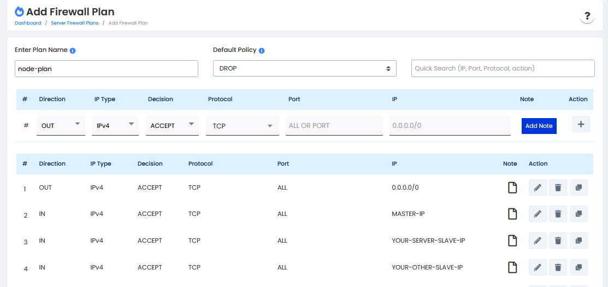Delete the MASTER-IP rule via trash icon
This screenshot has width=608, height=287.
558,214
